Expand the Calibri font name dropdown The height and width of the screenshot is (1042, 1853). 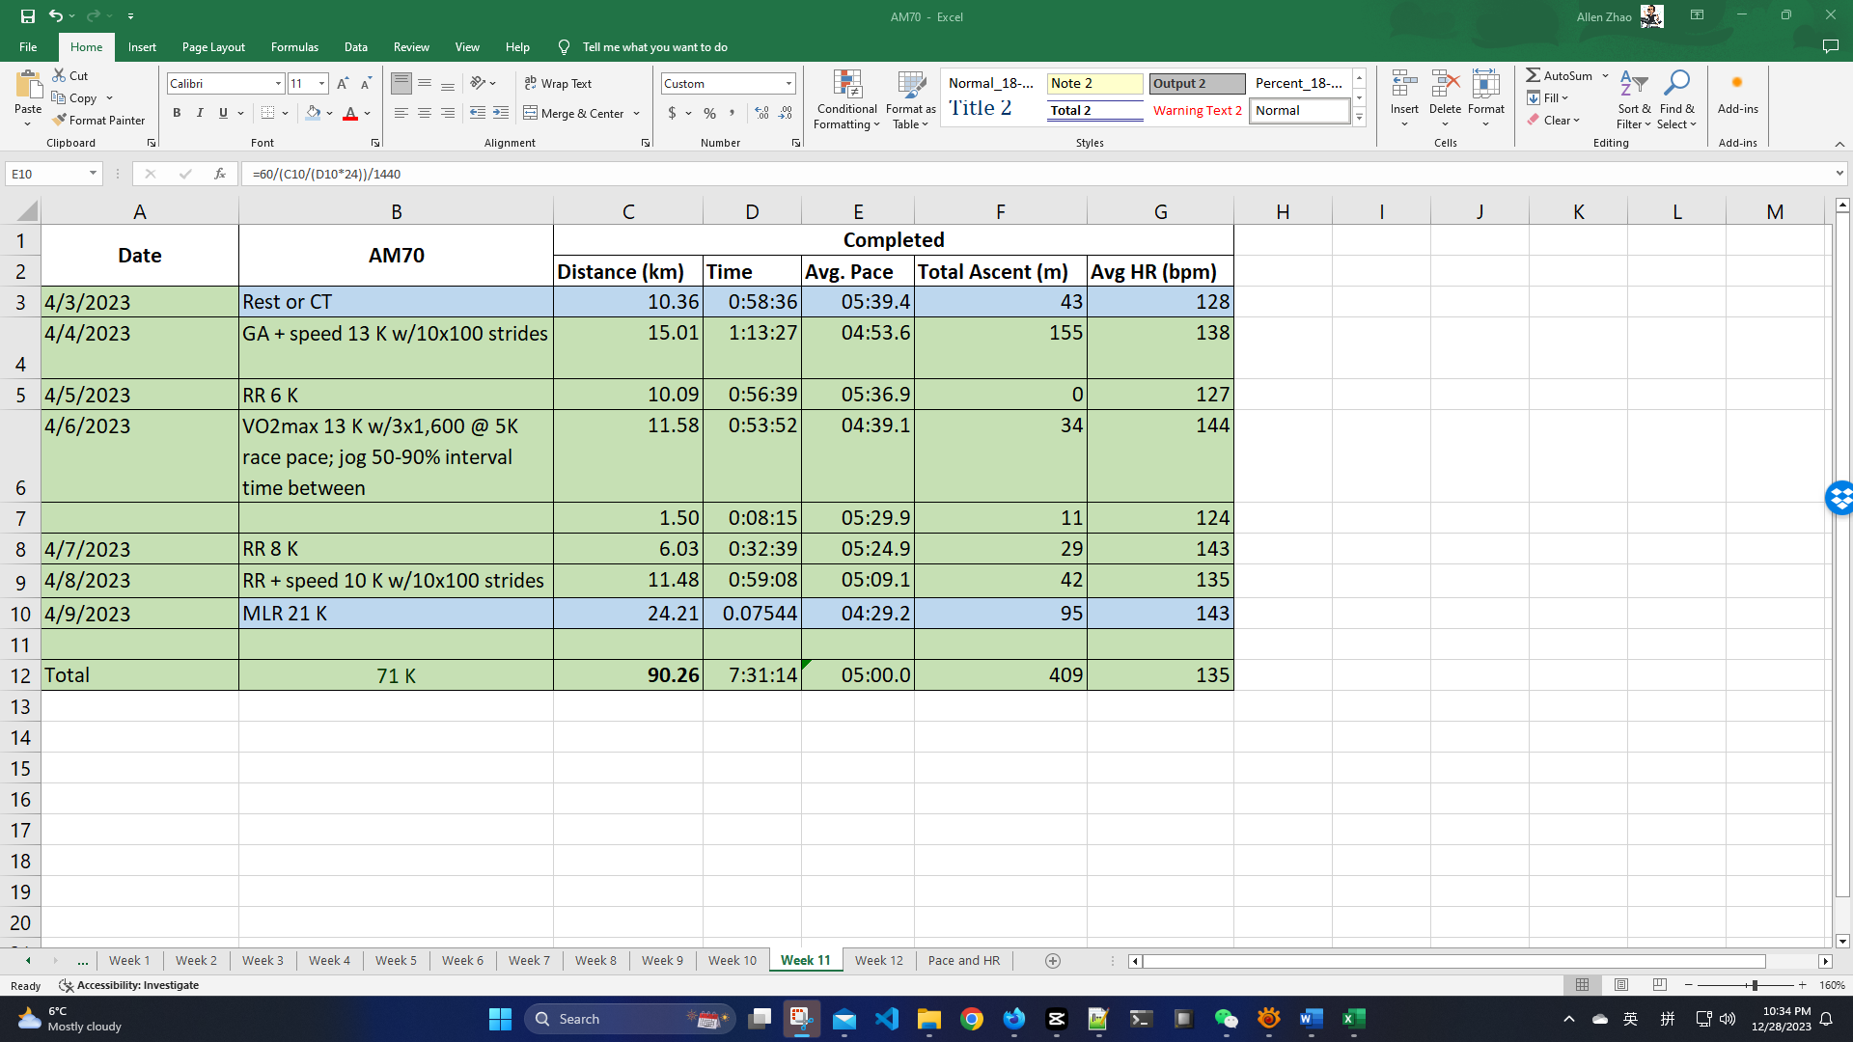click(x=278, y=84)
